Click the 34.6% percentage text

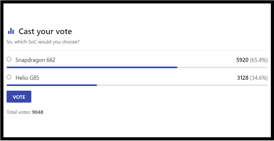259,78
